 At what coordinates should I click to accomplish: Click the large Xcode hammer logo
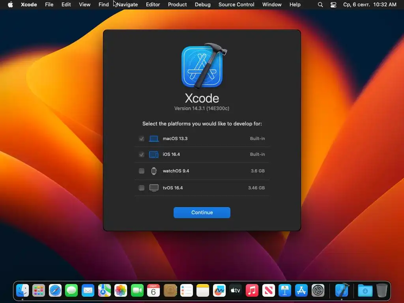(x=204, y=66)
